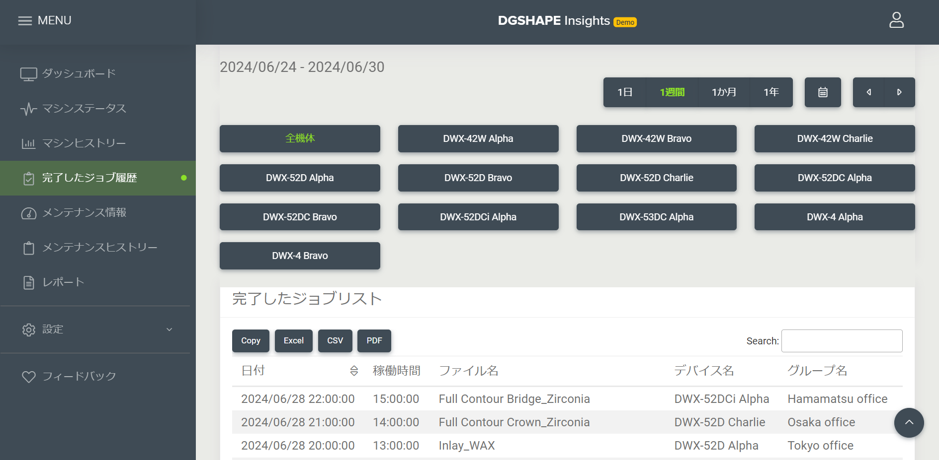Open the hamburger MENU icon
Viewport: 939px width, 460px height.
[x=25, y=21]
